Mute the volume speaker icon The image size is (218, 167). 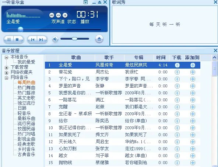55,39
